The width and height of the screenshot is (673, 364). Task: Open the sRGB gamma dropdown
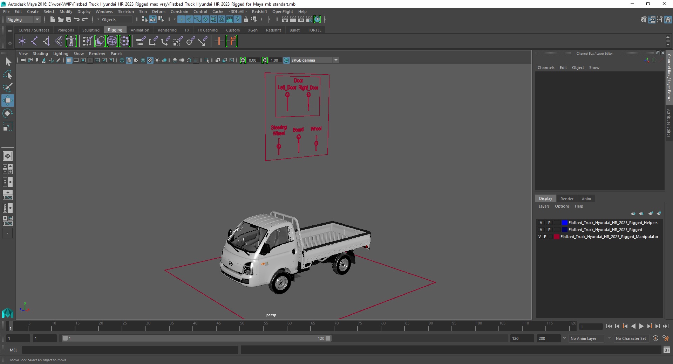[315, 60]
